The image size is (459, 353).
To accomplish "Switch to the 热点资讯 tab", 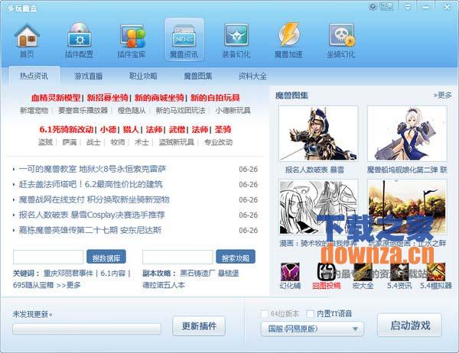I will click(34, 76).
